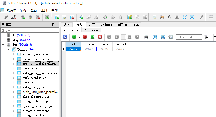The image size is (216, 117).
Task: Expand the account_userprofile table
Action: (x=13, y=59)
